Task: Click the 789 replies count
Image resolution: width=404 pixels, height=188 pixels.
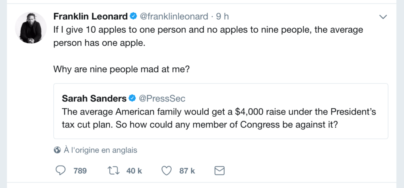Action: [x=80, y=171]
